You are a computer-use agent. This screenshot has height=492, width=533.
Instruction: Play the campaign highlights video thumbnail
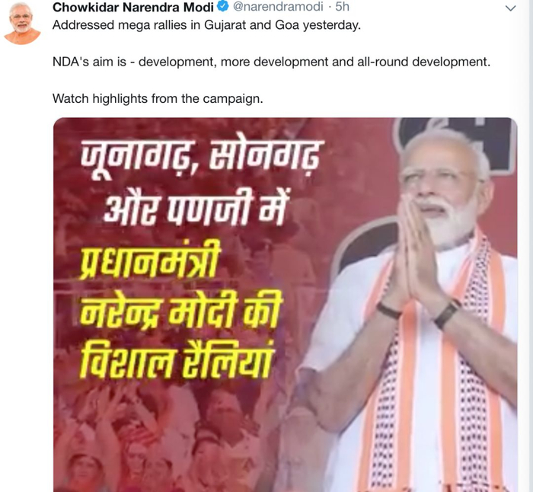[286, 305]
